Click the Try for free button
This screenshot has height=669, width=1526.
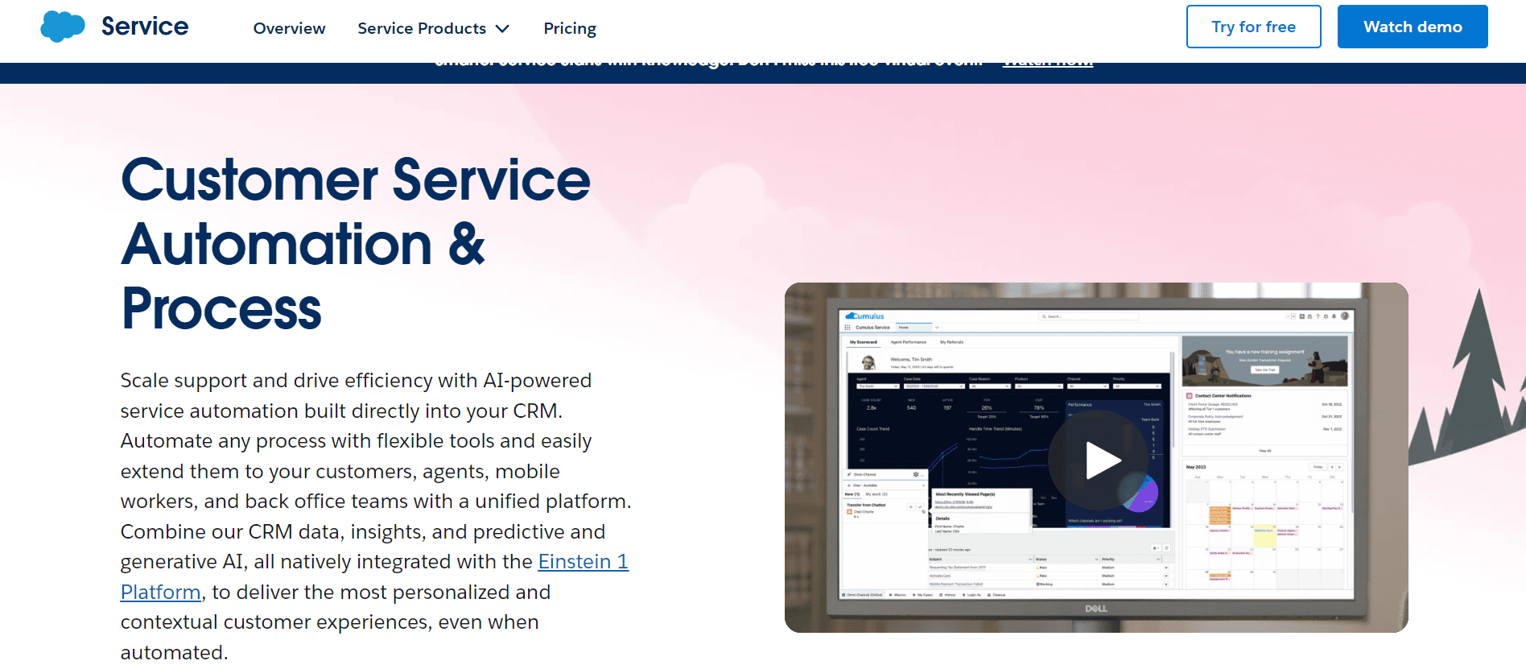pos(1253,27)
